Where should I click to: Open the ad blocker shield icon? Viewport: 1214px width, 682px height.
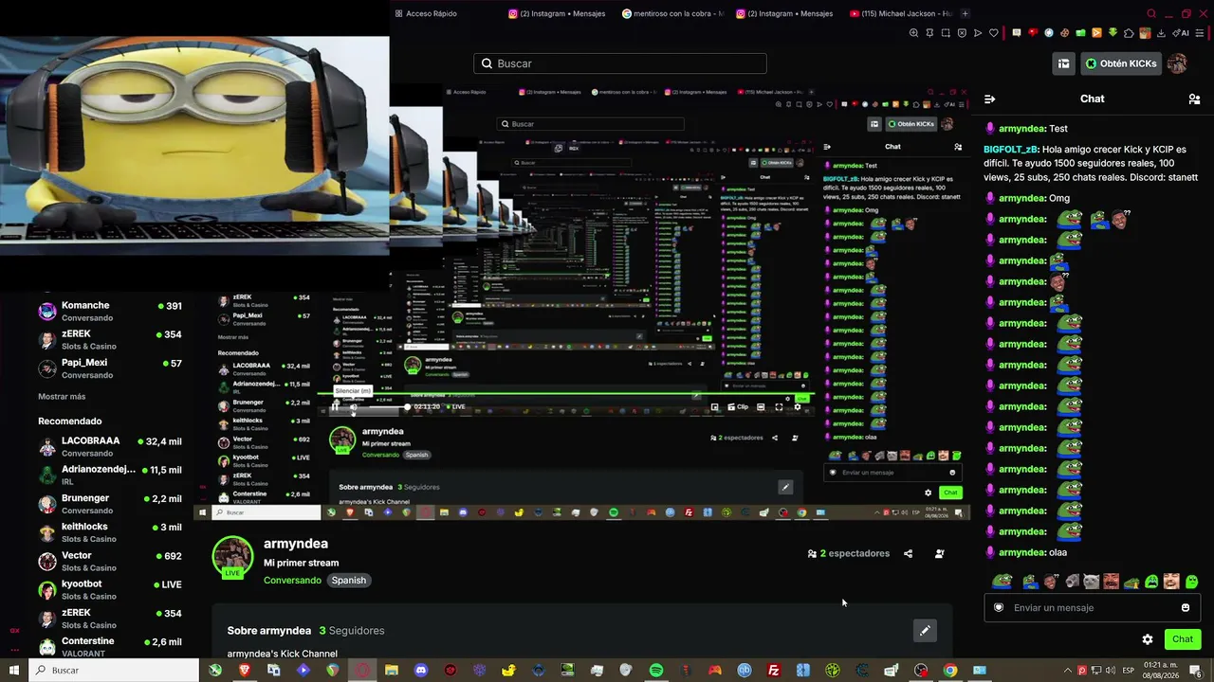pyautogui.click(x=962, y=33)
